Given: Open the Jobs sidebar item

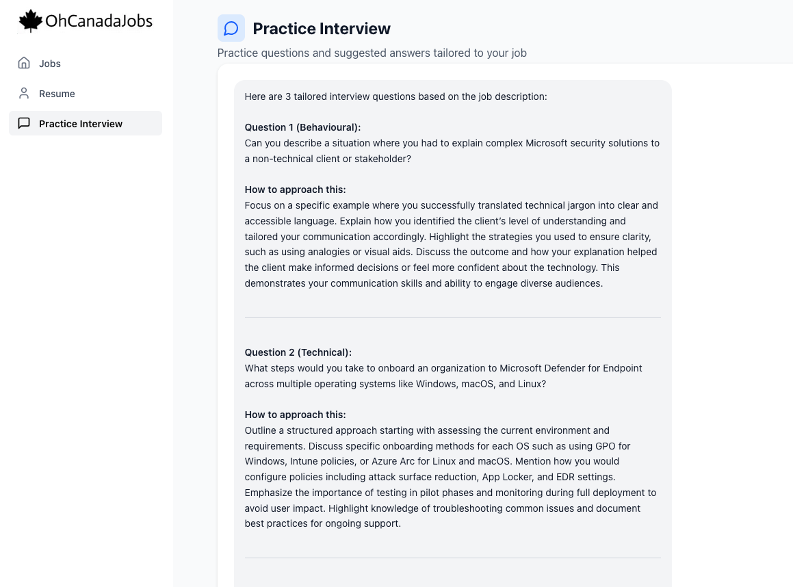Looking at the screenshot, I should tap(86, 63).
